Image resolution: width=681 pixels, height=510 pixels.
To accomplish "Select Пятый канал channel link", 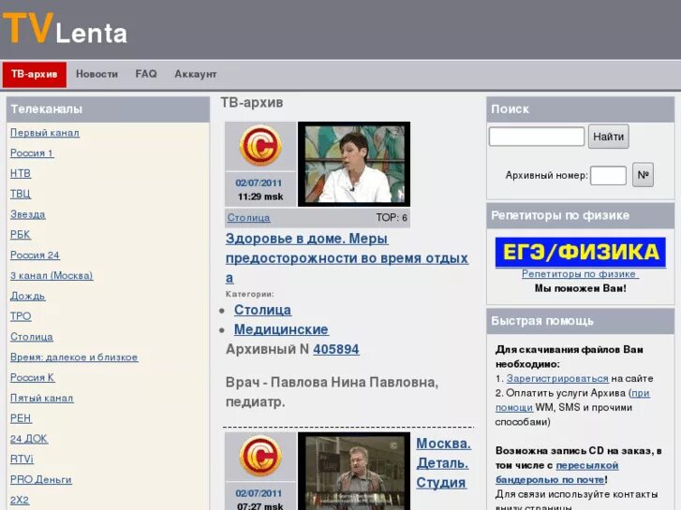I will [42, 398].
